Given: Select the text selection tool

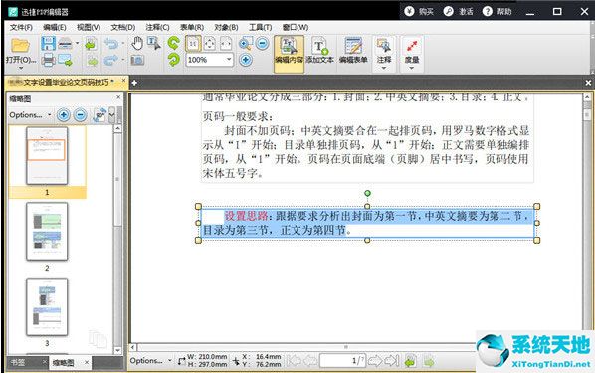Looking at the screenshot, I should tap(154, 43).
